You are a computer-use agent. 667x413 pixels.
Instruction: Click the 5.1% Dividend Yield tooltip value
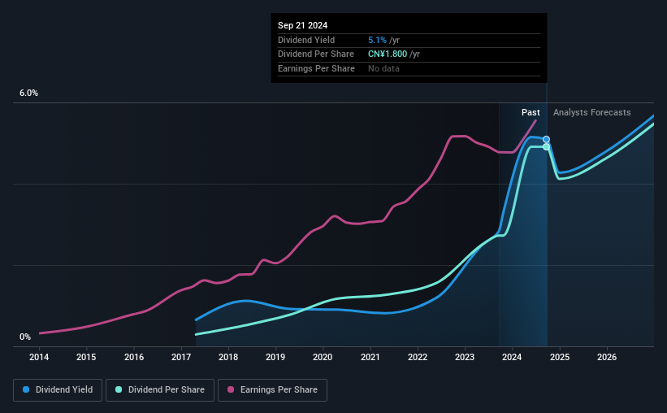click(x=377, y=40)
